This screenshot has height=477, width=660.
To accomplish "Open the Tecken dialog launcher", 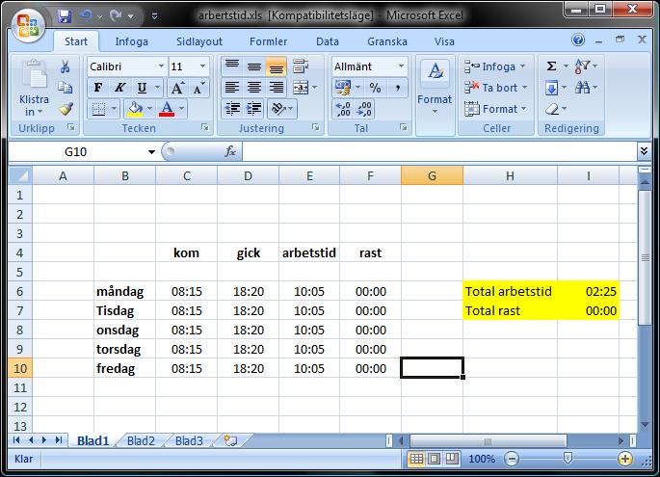I will click(x=204, y=127).
